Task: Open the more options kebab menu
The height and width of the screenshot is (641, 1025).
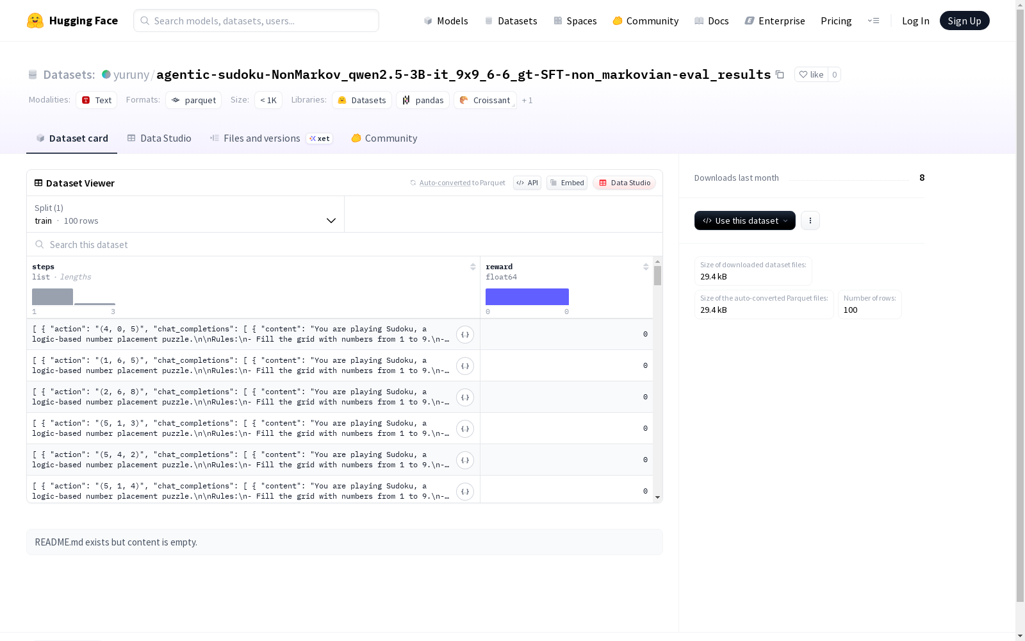Action: tap(810, 221)
